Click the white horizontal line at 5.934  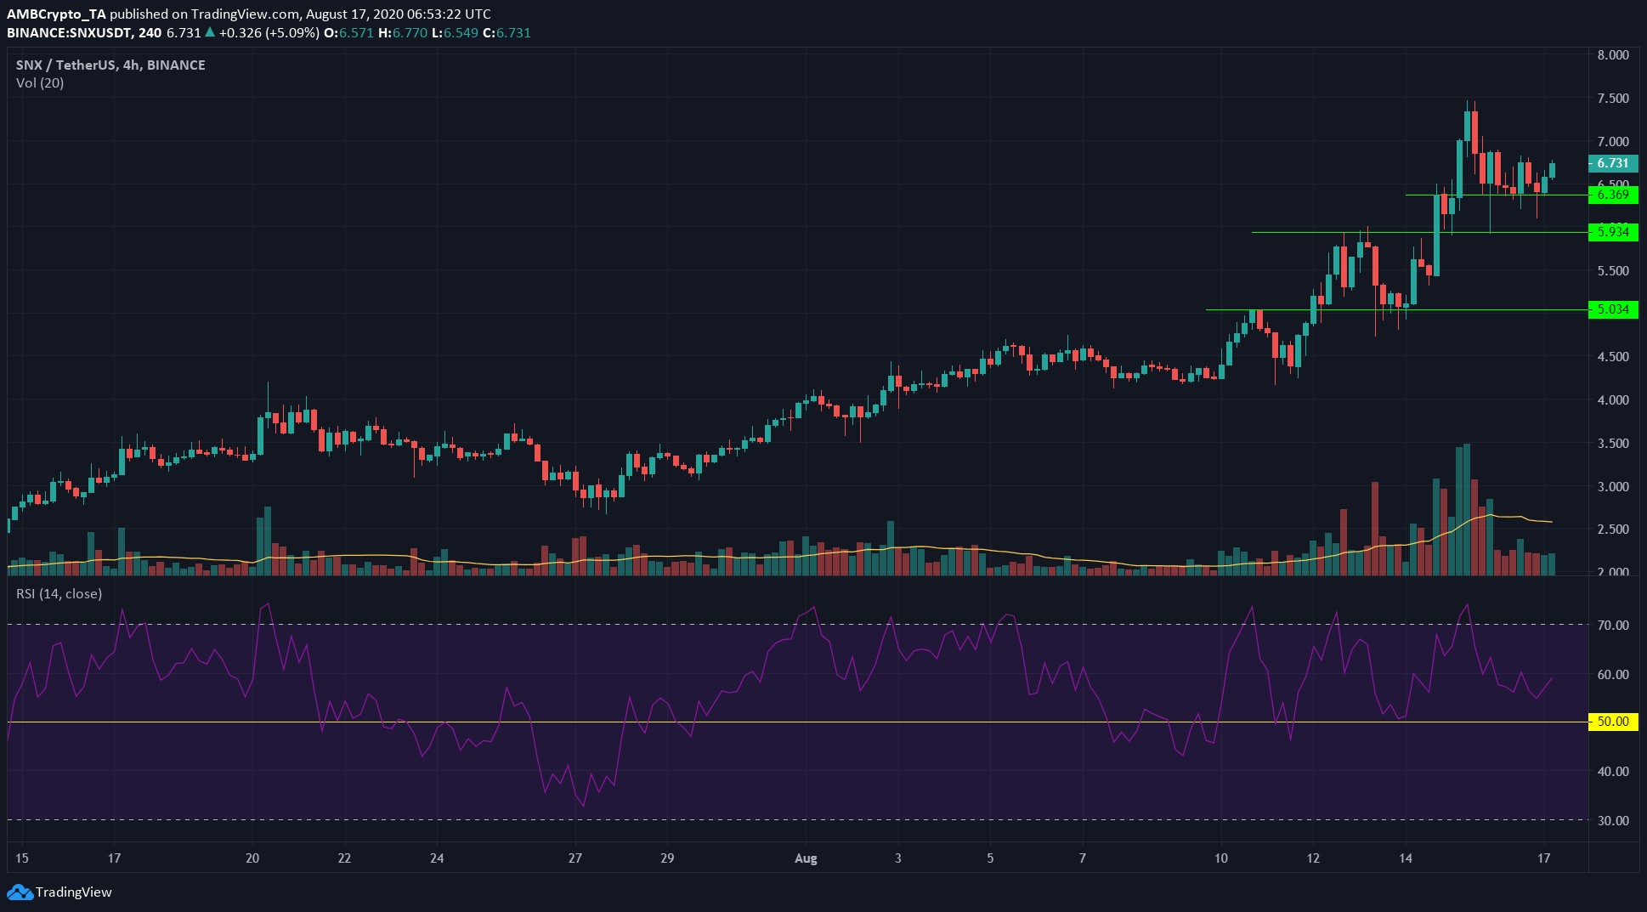tap(1419, 232)
